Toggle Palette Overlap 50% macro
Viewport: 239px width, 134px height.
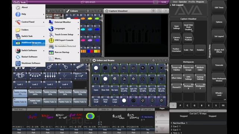(x=65, y=93)
